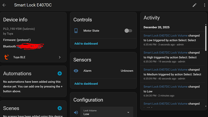
Task: Click Add to dashboard under Controls
Action: click(86, 43)
